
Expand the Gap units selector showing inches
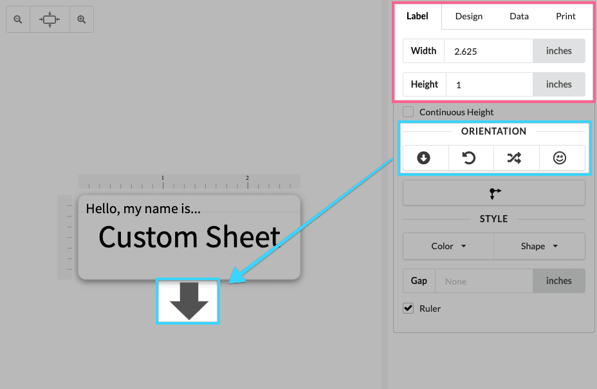(558, 281)
